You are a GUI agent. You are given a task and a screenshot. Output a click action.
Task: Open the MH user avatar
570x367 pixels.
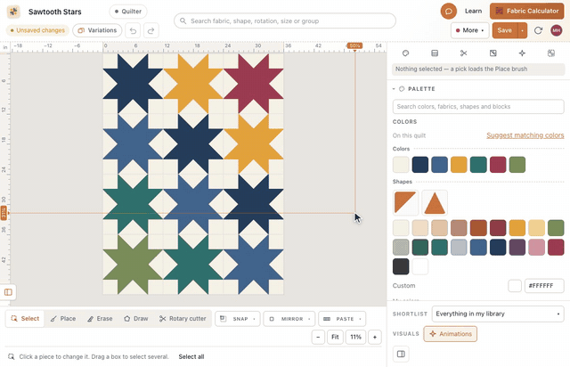click(x=556, y=30)
